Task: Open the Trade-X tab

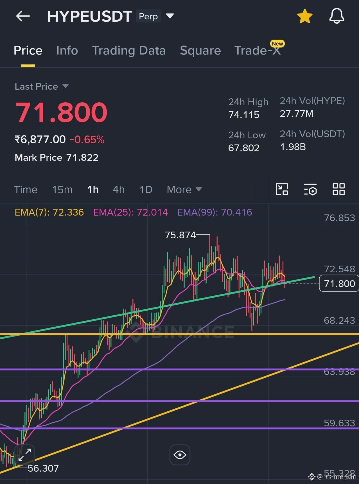Action: click(x=258, y=51)
